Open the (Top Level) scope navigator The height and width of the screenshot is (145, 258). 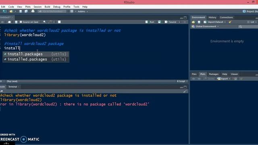[x=12, y=81]
